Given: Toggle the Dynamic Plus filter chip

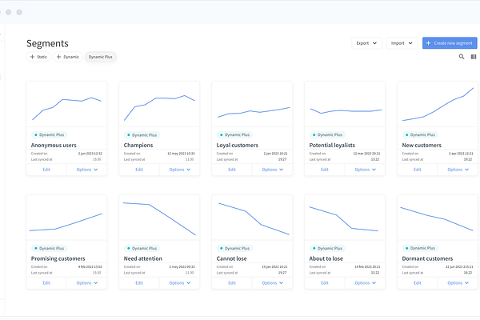Looking at the screenshot, I should click(x=101, y=57).
